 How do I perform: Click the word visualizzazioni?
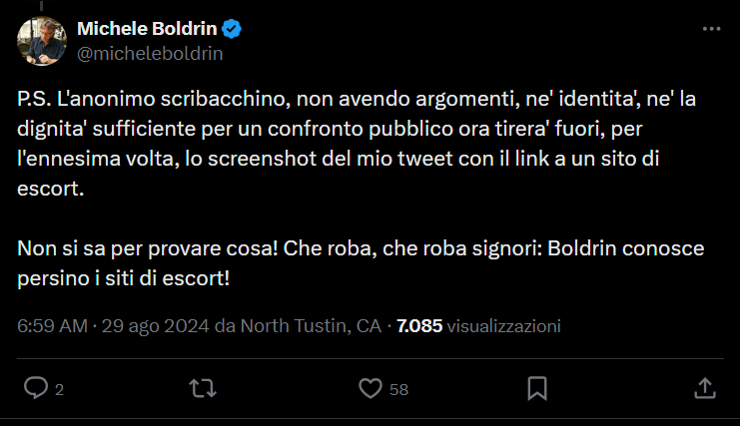point(504,326)
